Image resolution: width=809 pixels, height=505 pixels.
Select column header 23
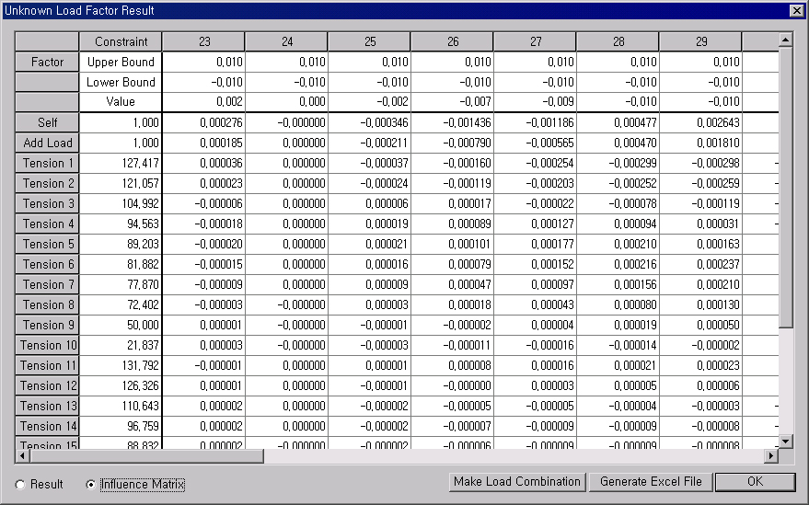pyautogui.click(x=203, y=42)
